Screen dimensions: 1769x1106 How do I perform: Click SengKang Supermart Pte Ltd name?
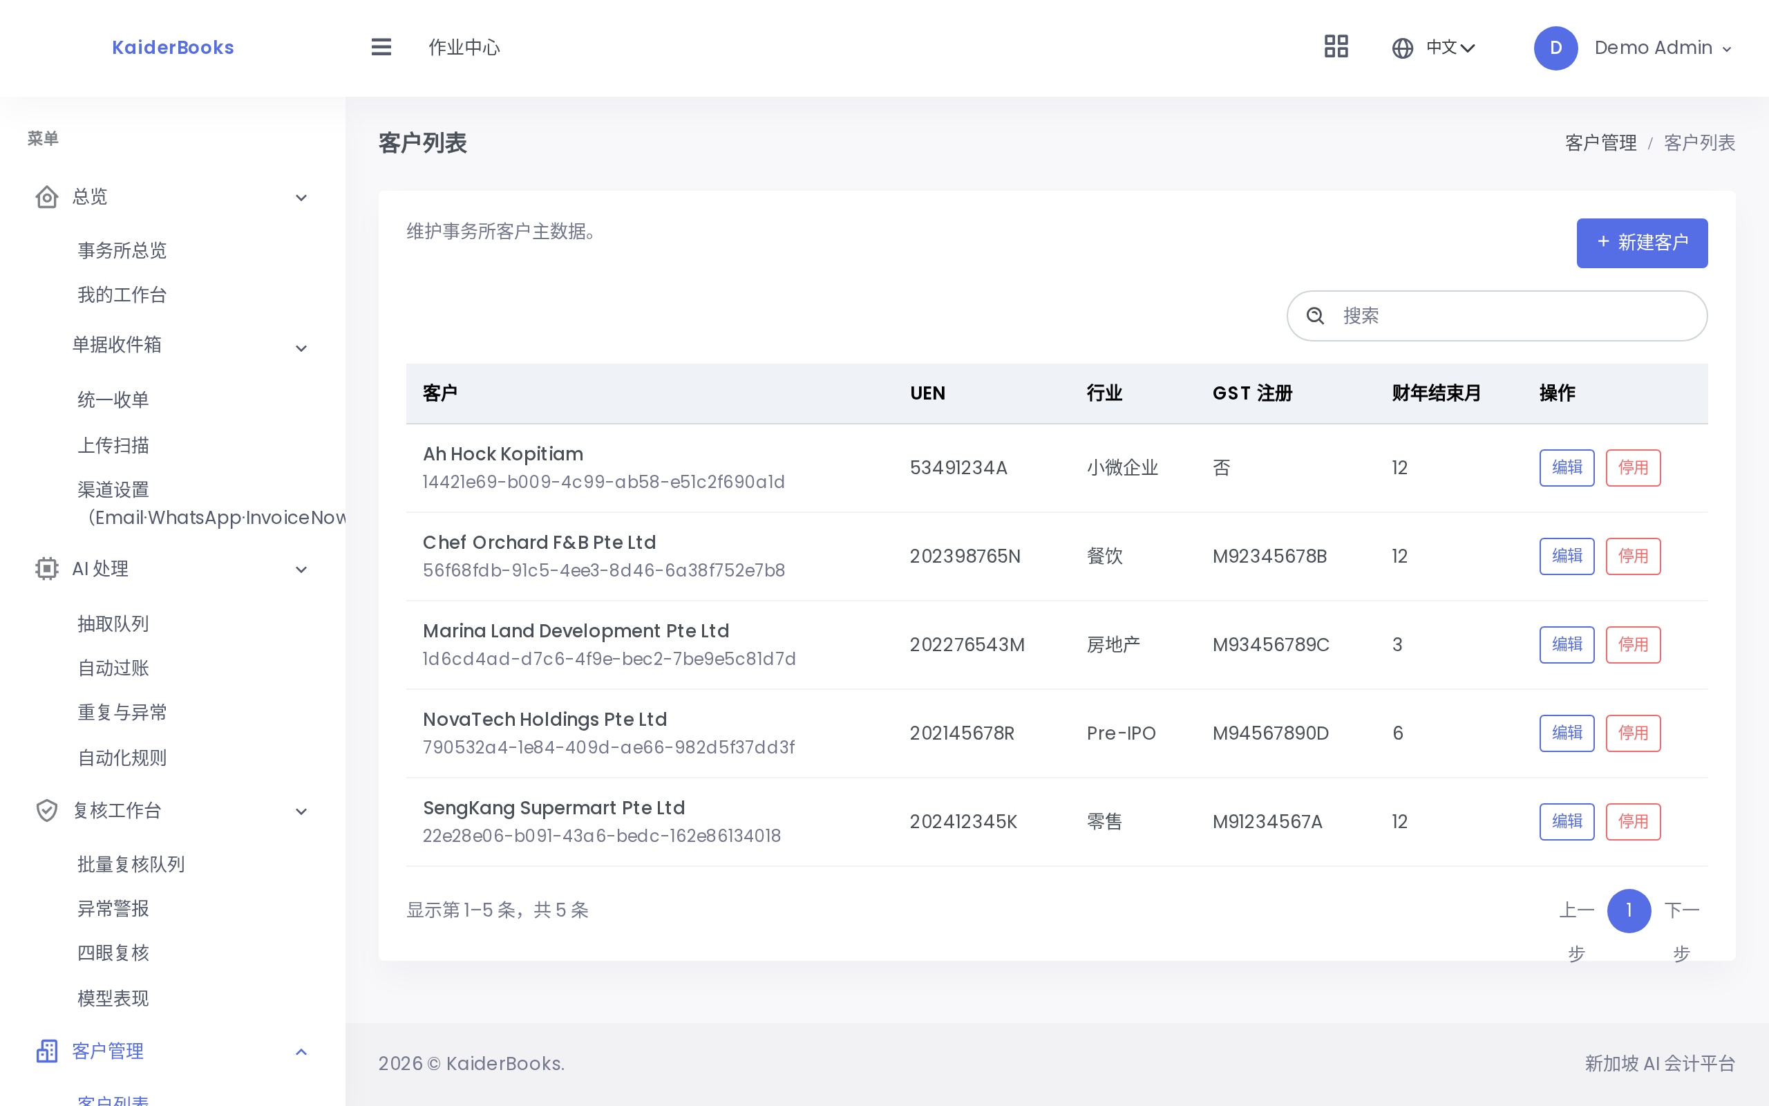[x=554, y=808]
